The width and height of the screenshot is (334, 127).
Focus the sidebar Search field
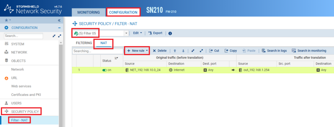(23, 36)
